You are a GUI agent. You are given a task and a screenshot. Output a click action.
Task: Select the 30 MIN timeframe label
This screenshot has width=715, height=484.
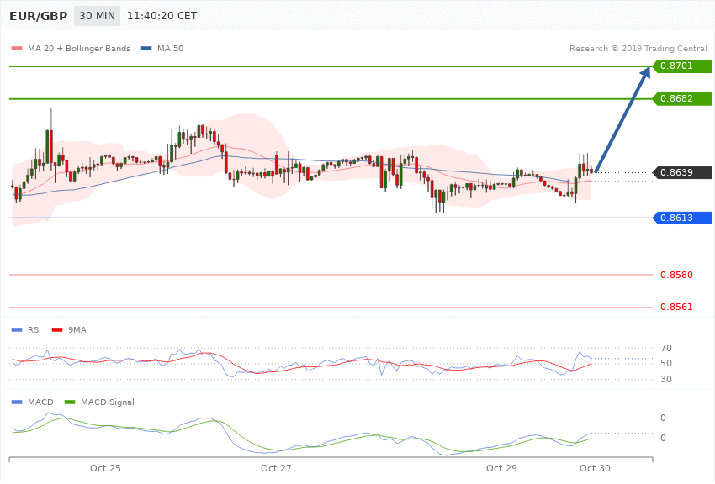tap(97, 16)
